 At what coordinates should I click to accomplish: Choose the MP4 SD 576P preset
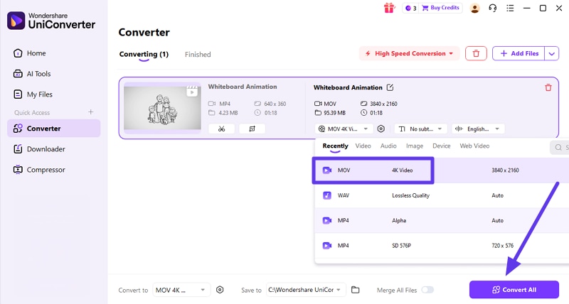(442, 246)
